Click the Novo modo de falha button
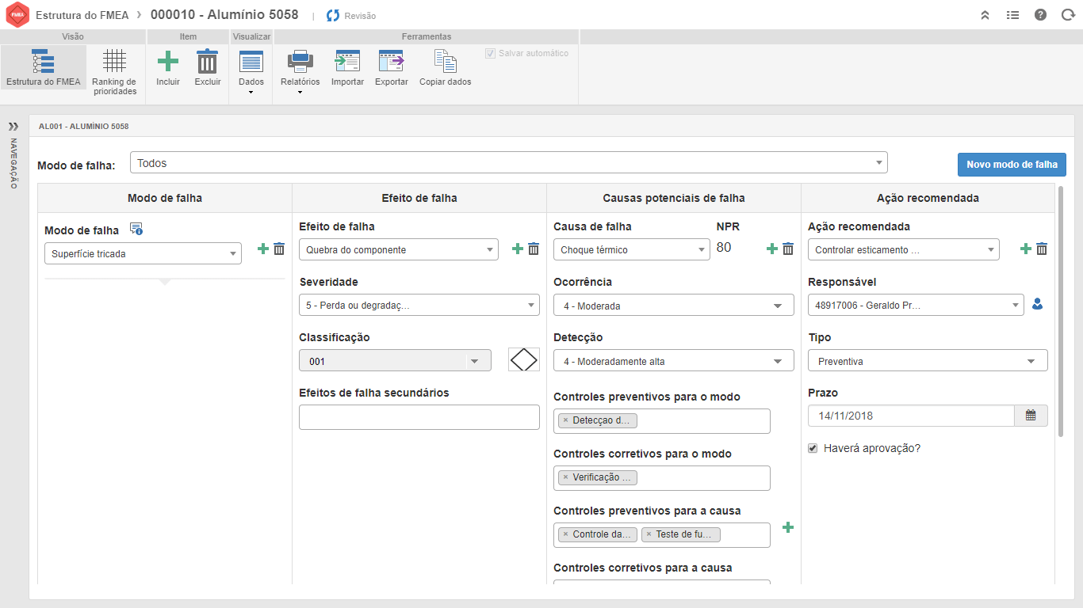This screenshot has width=1083, height=608. point(1012,165)
